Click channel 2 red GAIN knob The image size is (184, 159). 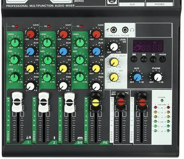[63, 34]
